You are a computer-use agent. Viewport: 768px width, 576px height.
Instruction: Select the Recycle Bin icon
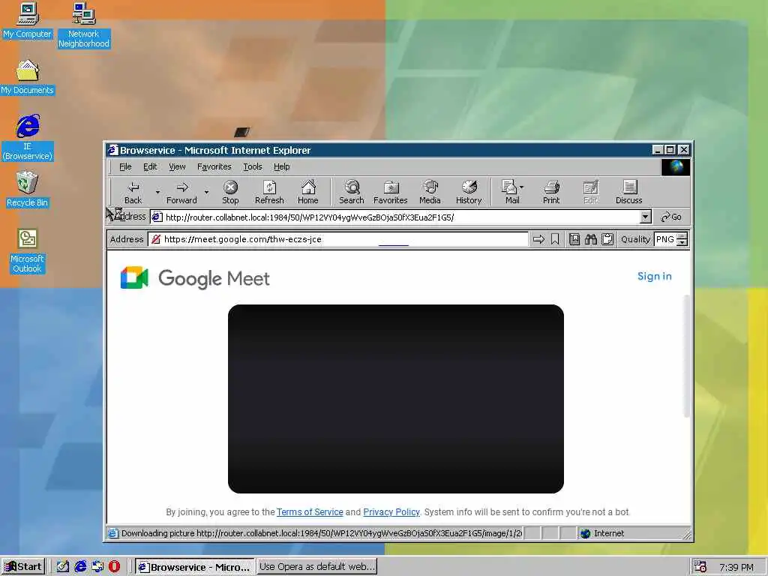tap(28, 189)
